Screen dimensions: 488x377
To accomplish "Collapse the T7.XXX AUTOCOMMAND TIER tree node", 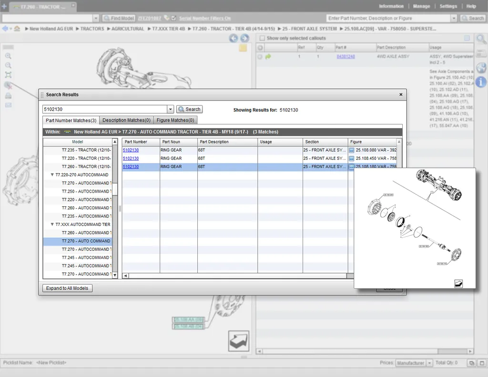I will (52, 224).
